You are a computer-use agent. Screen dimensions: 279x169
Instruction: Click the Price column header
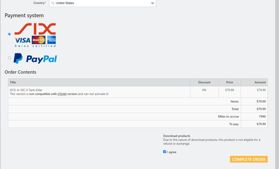pos(230,82)
